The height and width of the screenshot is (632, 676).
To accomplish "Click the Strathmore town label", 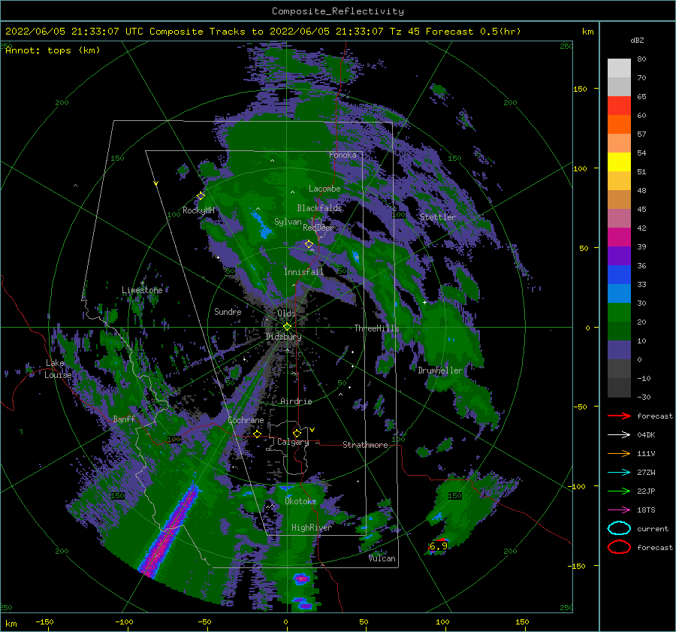I will click(x=365, y=445).
